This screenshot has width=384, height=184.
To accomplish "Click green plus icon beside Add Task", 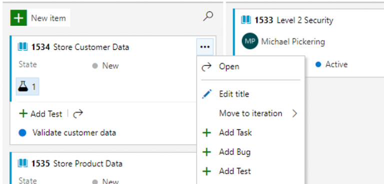I will click(x=206, y=133).
